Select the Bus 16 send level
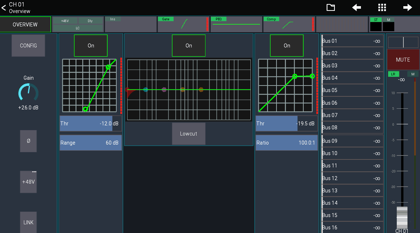This screenshot has width=420, height=233. point(352,227)
